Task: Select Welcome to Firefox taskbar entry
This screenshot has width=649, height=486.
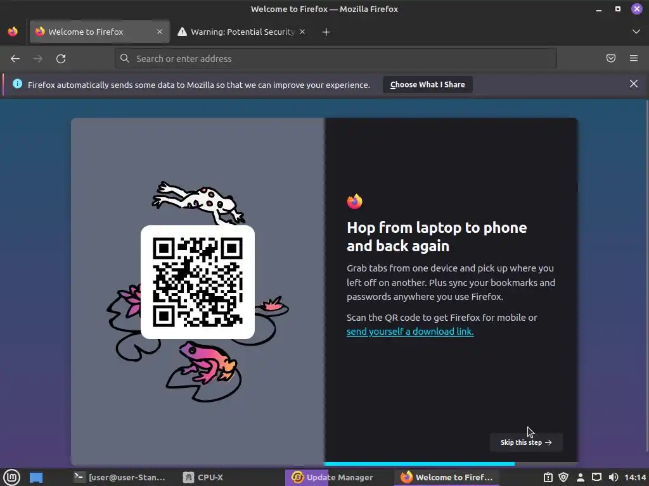Action: point(447,477)
